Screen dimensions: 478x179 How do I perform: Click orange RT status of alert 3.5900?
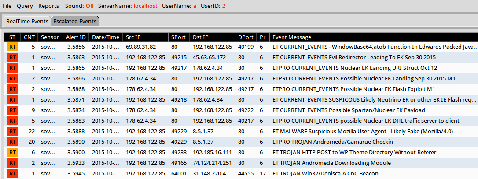pyautogui.click(x=12, y=153)
